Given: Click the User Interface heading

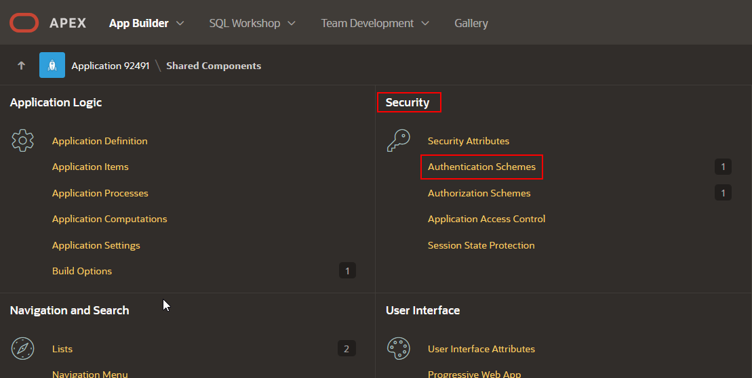Looking at the screenshot, I should coord(422,310).
